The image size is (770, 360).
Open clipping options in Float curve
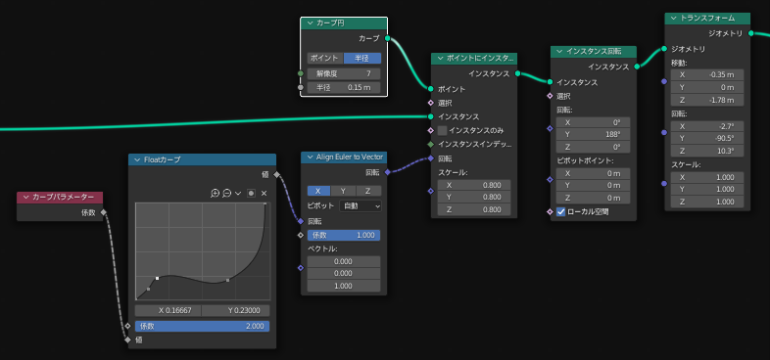[251, 194]
